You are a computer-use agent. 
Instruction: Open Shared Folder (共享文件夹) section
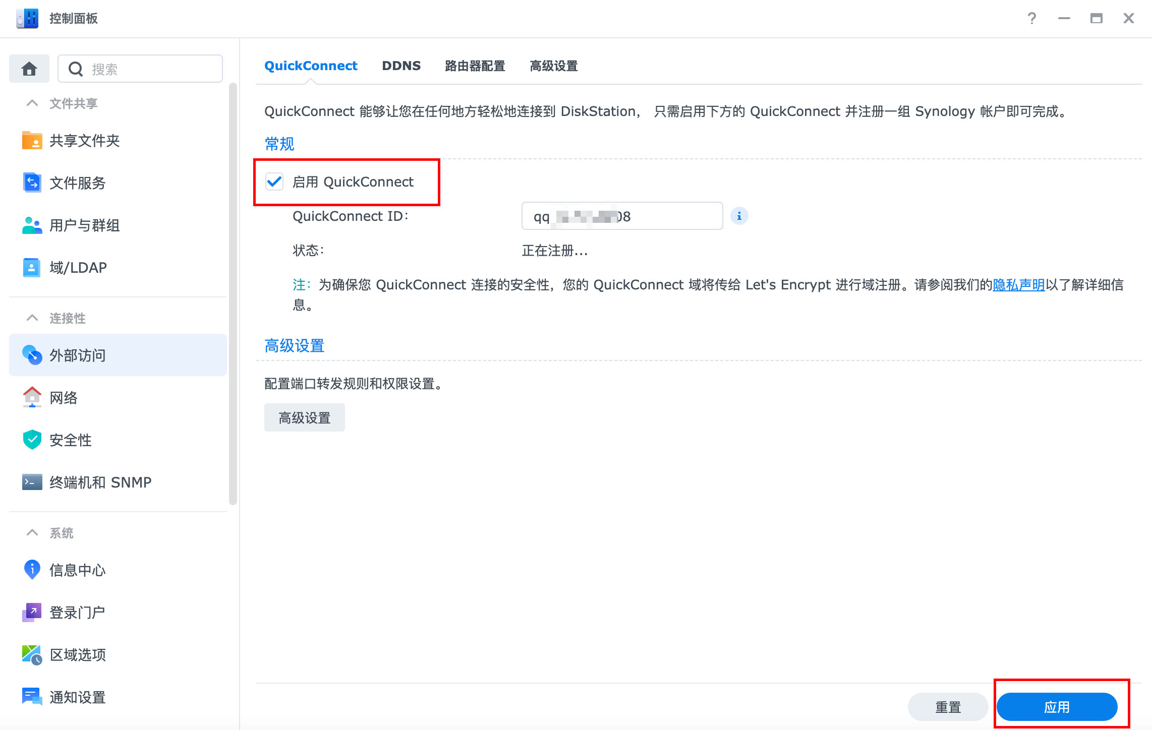tap(84, 141)
